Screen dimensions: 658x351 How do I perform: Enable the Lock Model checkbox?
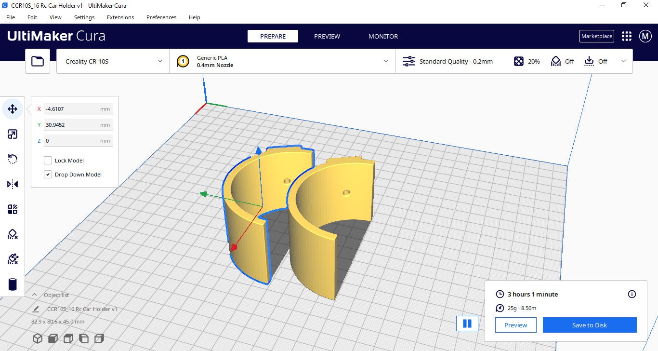tap(48, 160)
